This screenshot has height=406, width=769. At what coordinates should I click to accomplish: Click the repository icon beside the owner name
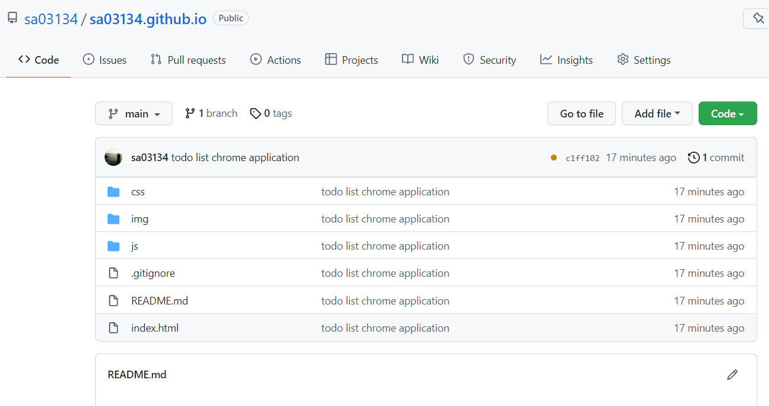[12, 18]
